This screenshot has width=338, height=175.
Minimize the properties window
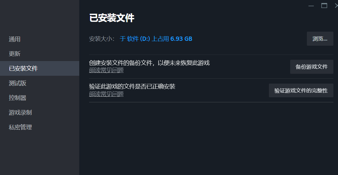[311, 6]
